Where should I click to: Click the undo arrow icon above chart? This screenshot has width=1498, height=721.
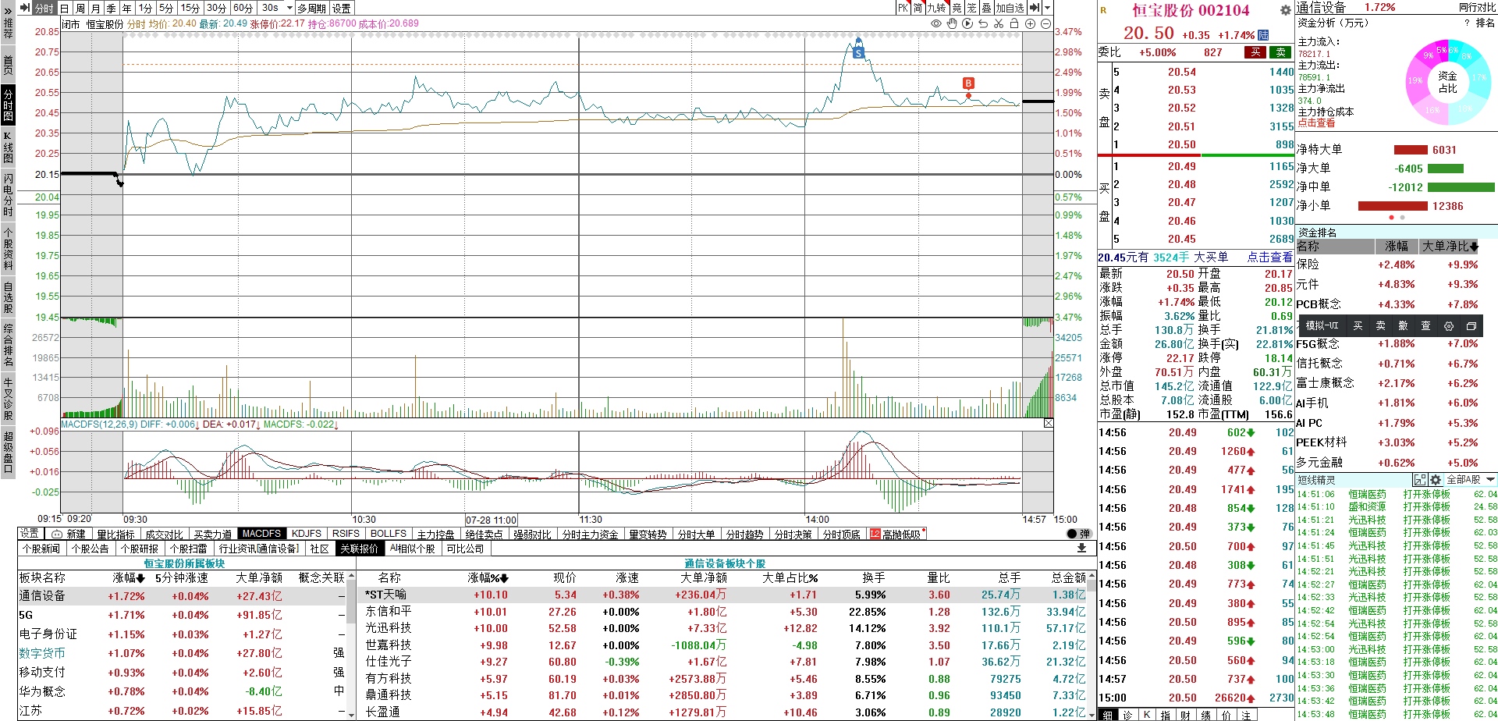coord(983,23)
